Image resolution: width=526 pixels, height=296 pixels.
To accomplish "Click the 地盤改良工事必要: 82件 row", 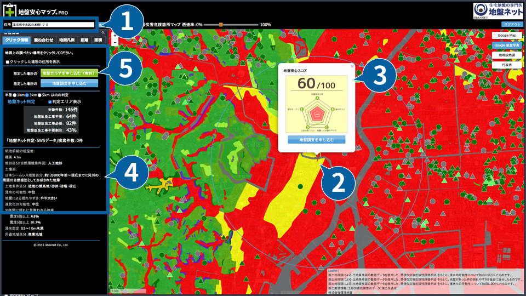I will point(56,123).
